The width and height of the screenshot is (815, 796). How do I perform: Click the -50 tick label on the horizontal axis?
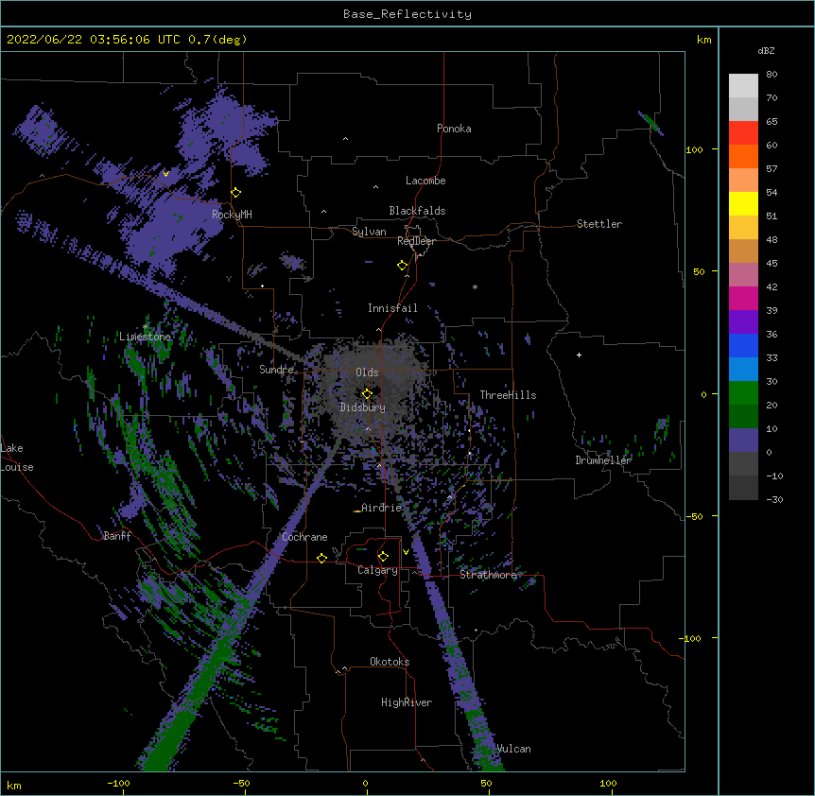pyautogui.click(x=241, y=783)
